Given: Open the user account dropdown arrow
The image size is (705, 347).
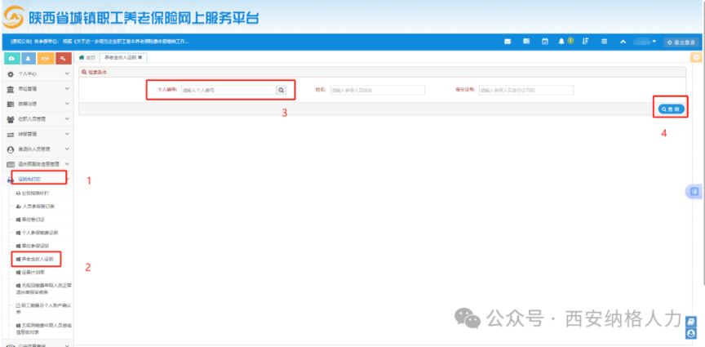Looking at the screenshot, I should [654, 42].
